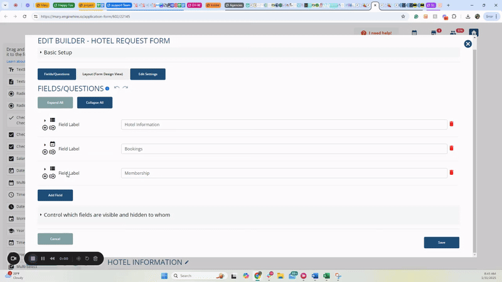Image resolution: width=502 pixels, height=282 pixels.
Task: Open the browser tab list dropdown arrow
Action: pos(5,5)
